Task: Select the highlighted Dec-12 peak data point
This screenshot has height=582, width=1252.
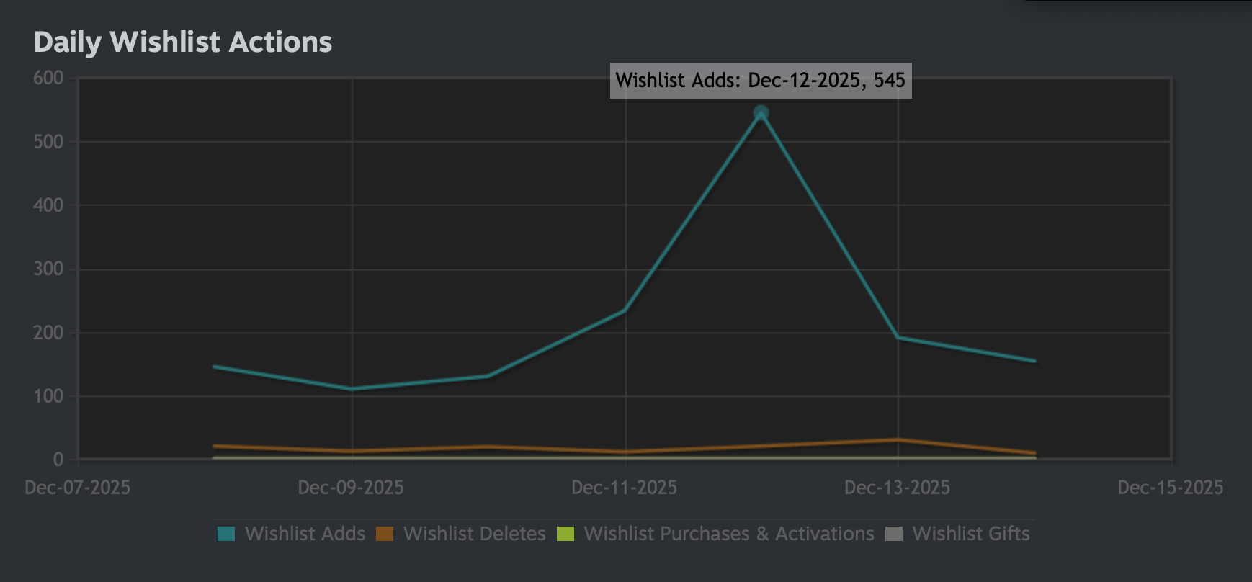Action: pos(761,113)
